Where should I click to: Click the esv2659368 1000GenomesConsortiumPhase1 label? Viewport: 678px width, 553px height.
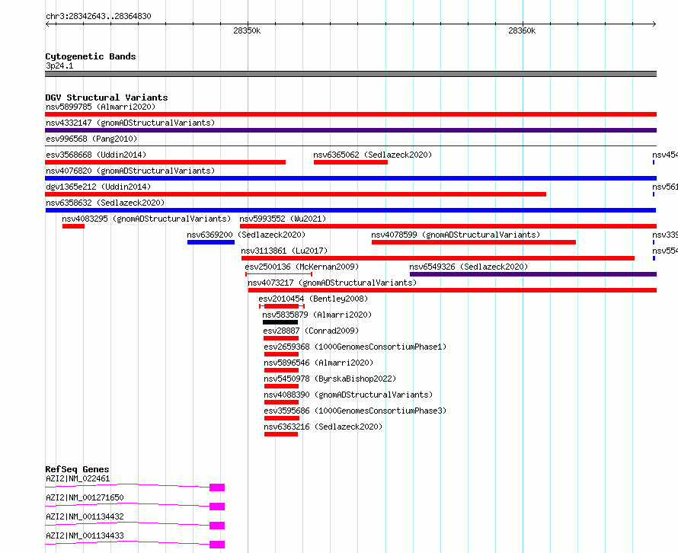pos(355,347)
